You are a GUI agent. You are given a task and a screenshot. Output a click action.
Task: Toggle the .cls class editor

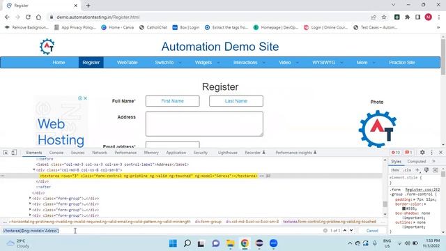[x=407, y=170]
